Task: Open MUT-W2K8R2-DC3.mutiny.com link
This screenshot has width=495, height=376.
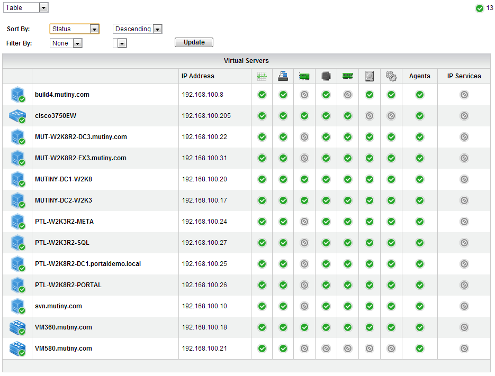Action: pyautogui.click(x=81, y=137)
